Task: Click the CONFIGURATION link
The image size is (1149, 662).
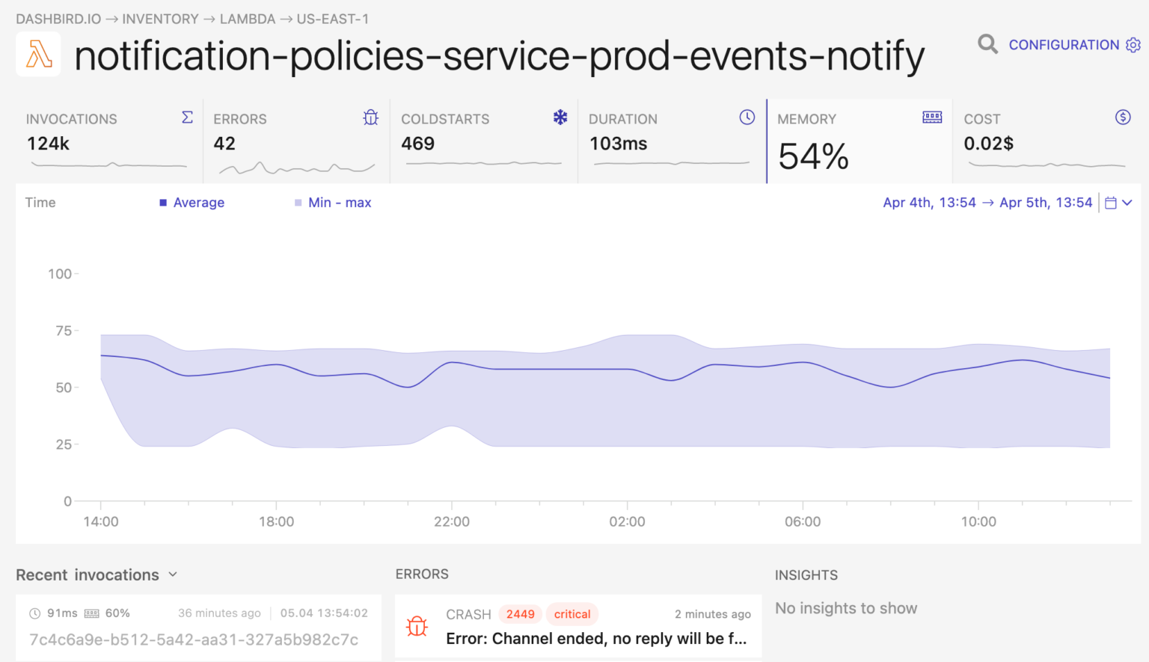Action: point(1063,45)
